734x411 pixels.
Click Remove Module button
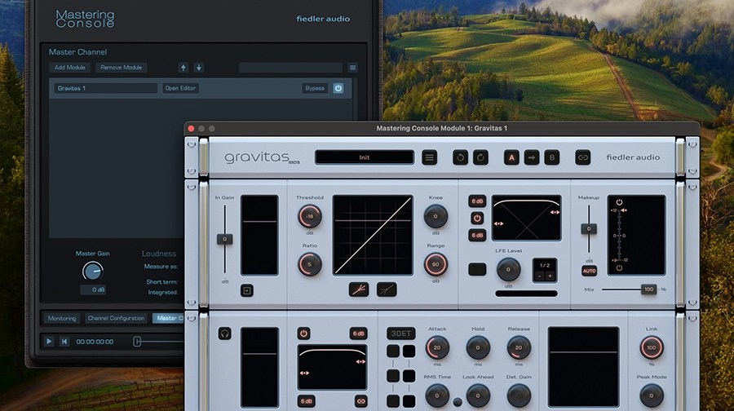click(122, 68)
